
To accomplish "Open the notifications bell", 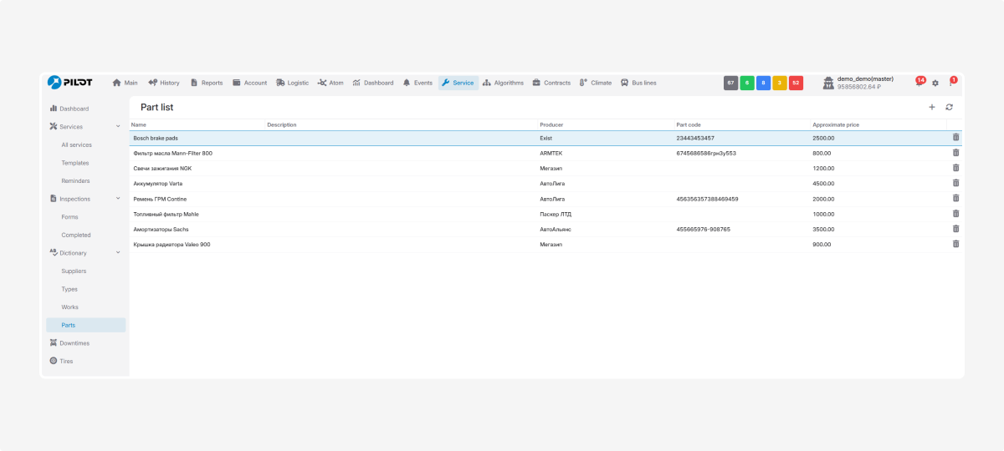I will (x=919, y=83).
